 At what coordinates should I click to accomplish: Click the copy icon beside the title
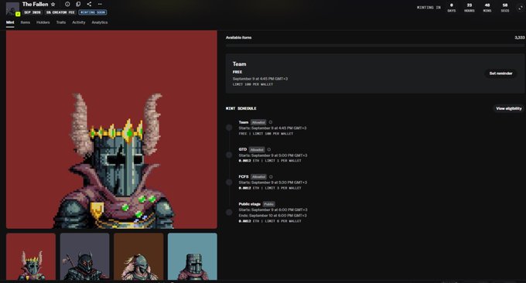pyautogui.click(x=78, y=4)
